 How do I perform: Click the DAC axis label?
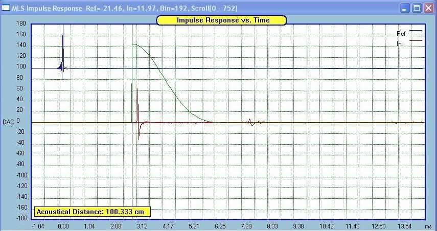[x=8, y=122]
